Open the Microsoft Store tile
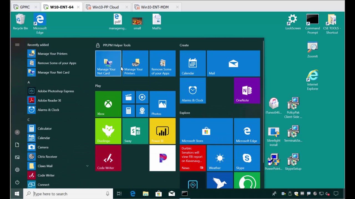355x199 pixels. tap(206, 131)
